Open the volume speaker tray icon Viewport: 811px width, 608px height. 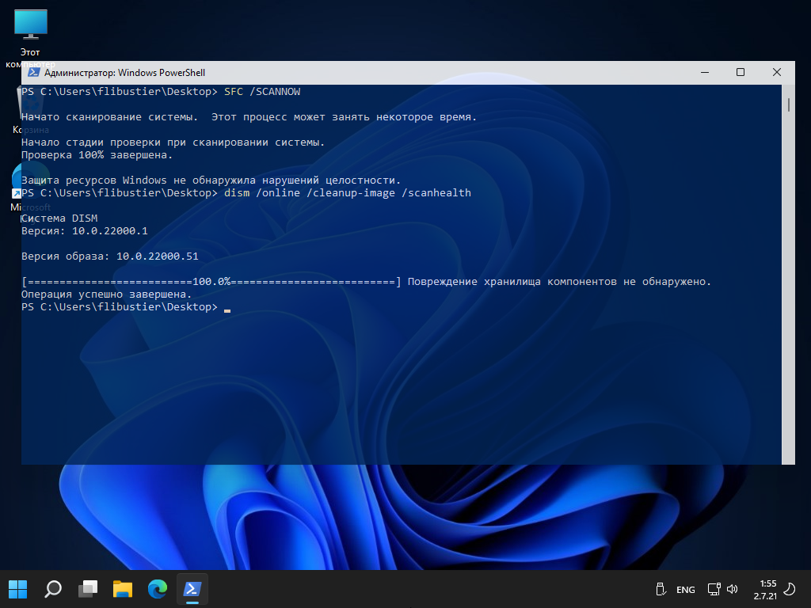(733, 589)
